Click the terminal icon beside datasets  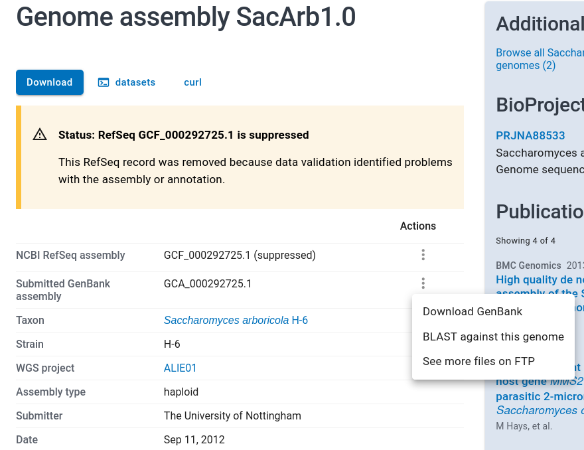(104, 82)
